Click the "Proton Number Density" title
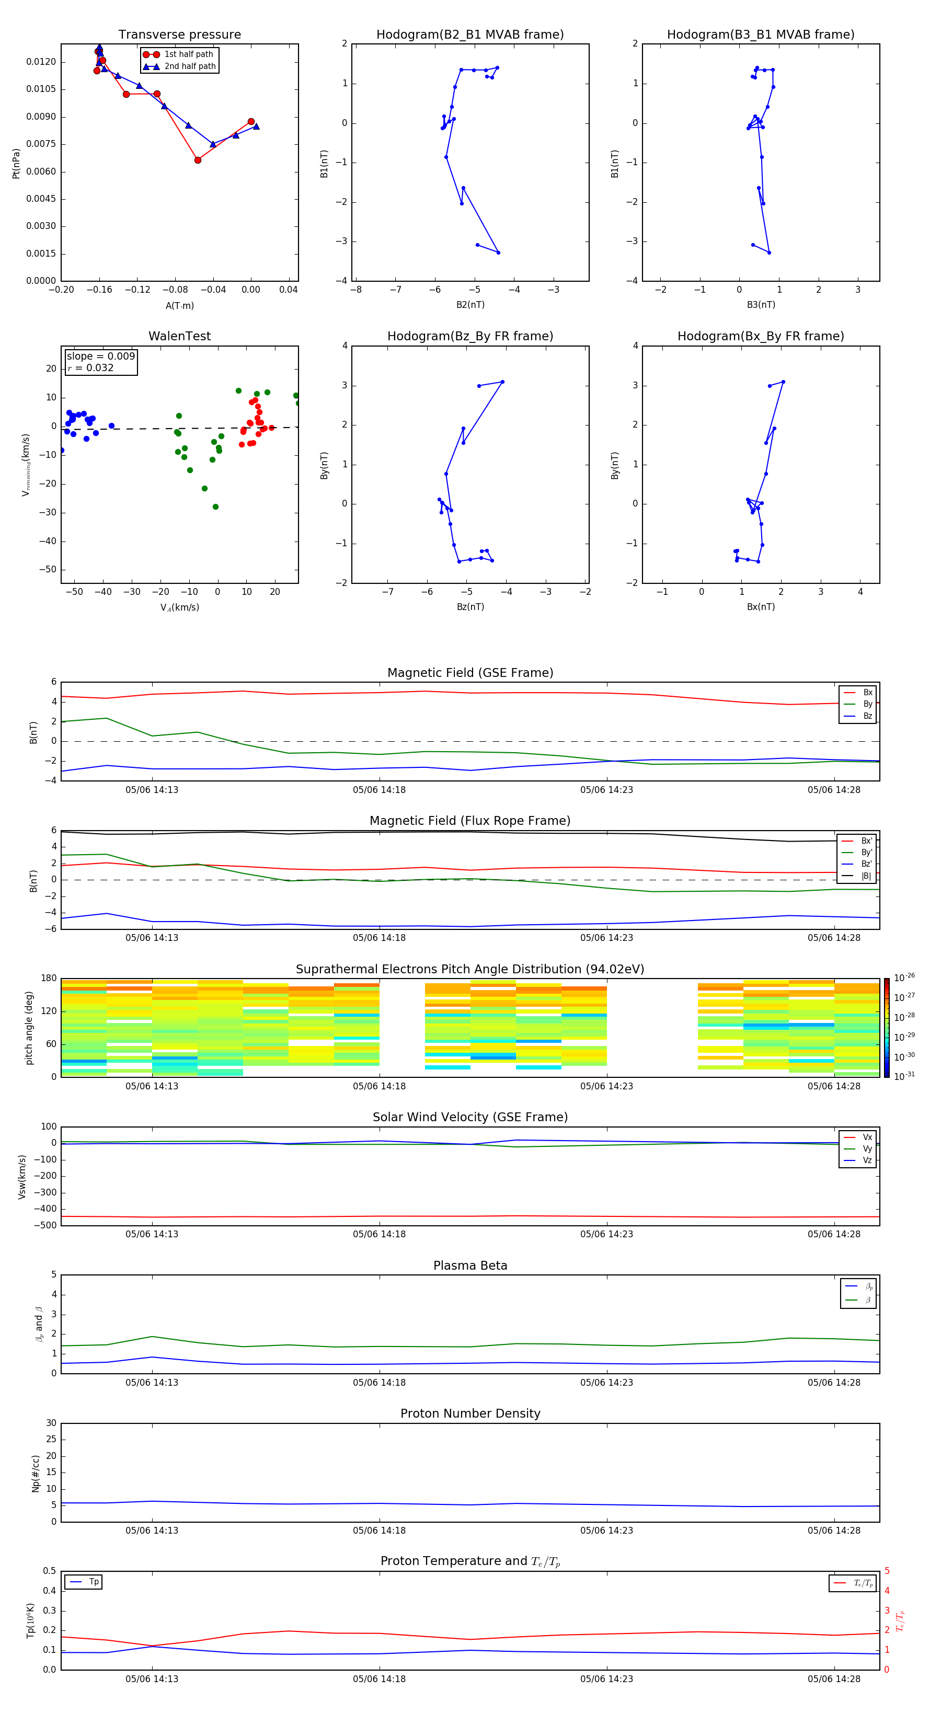The width and height of the screenshot is (941, 1725). pos(470,1413)
